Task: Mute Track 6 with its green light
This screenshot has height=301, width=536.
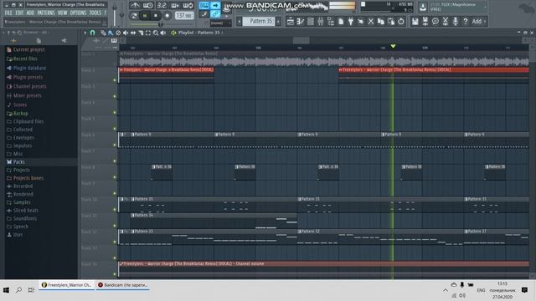Action: (x=115, y=145)
